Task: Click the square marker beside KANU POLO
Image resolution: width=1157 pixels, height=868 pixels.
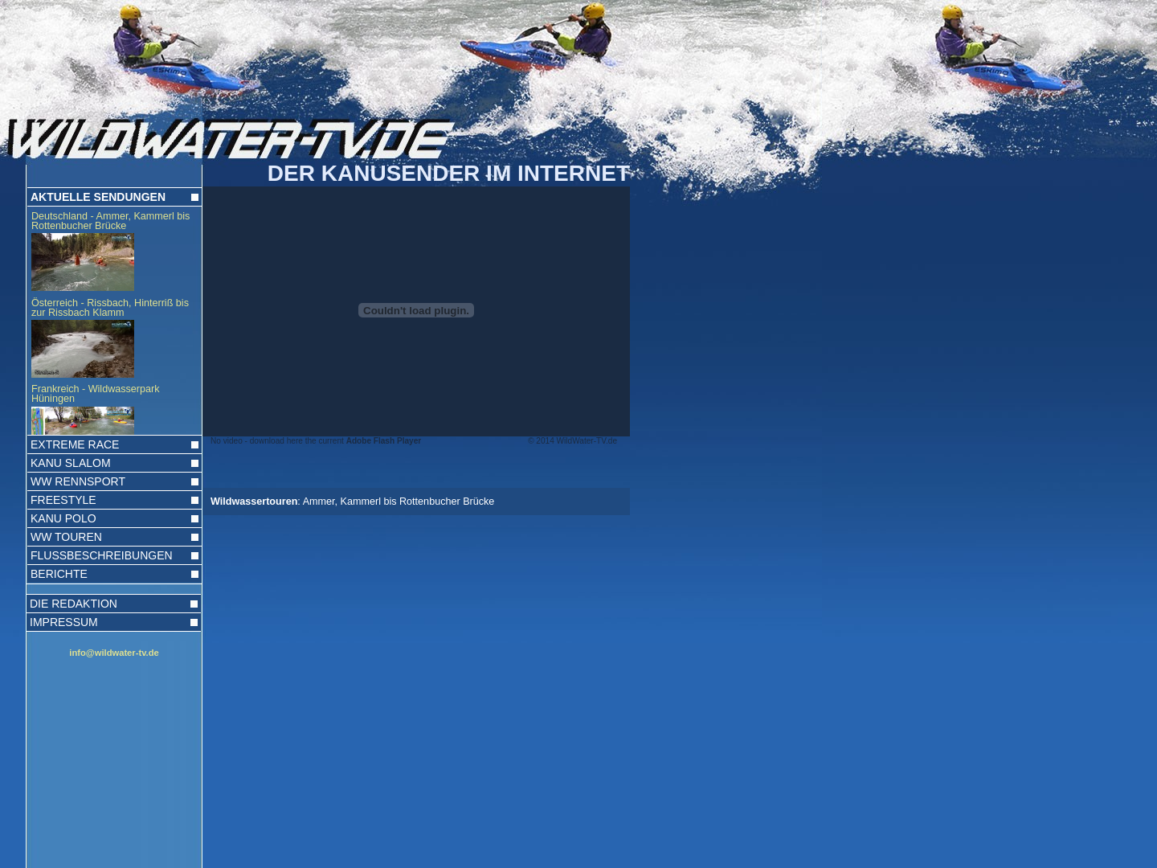Action: coord(194,519)
